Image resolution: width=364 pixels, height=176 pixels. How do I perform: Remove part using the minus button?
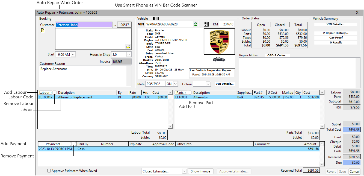(x=190, y=93)
